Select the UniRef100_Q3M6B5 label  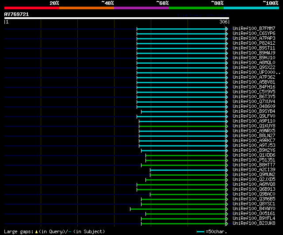click(x=254, y=199)
